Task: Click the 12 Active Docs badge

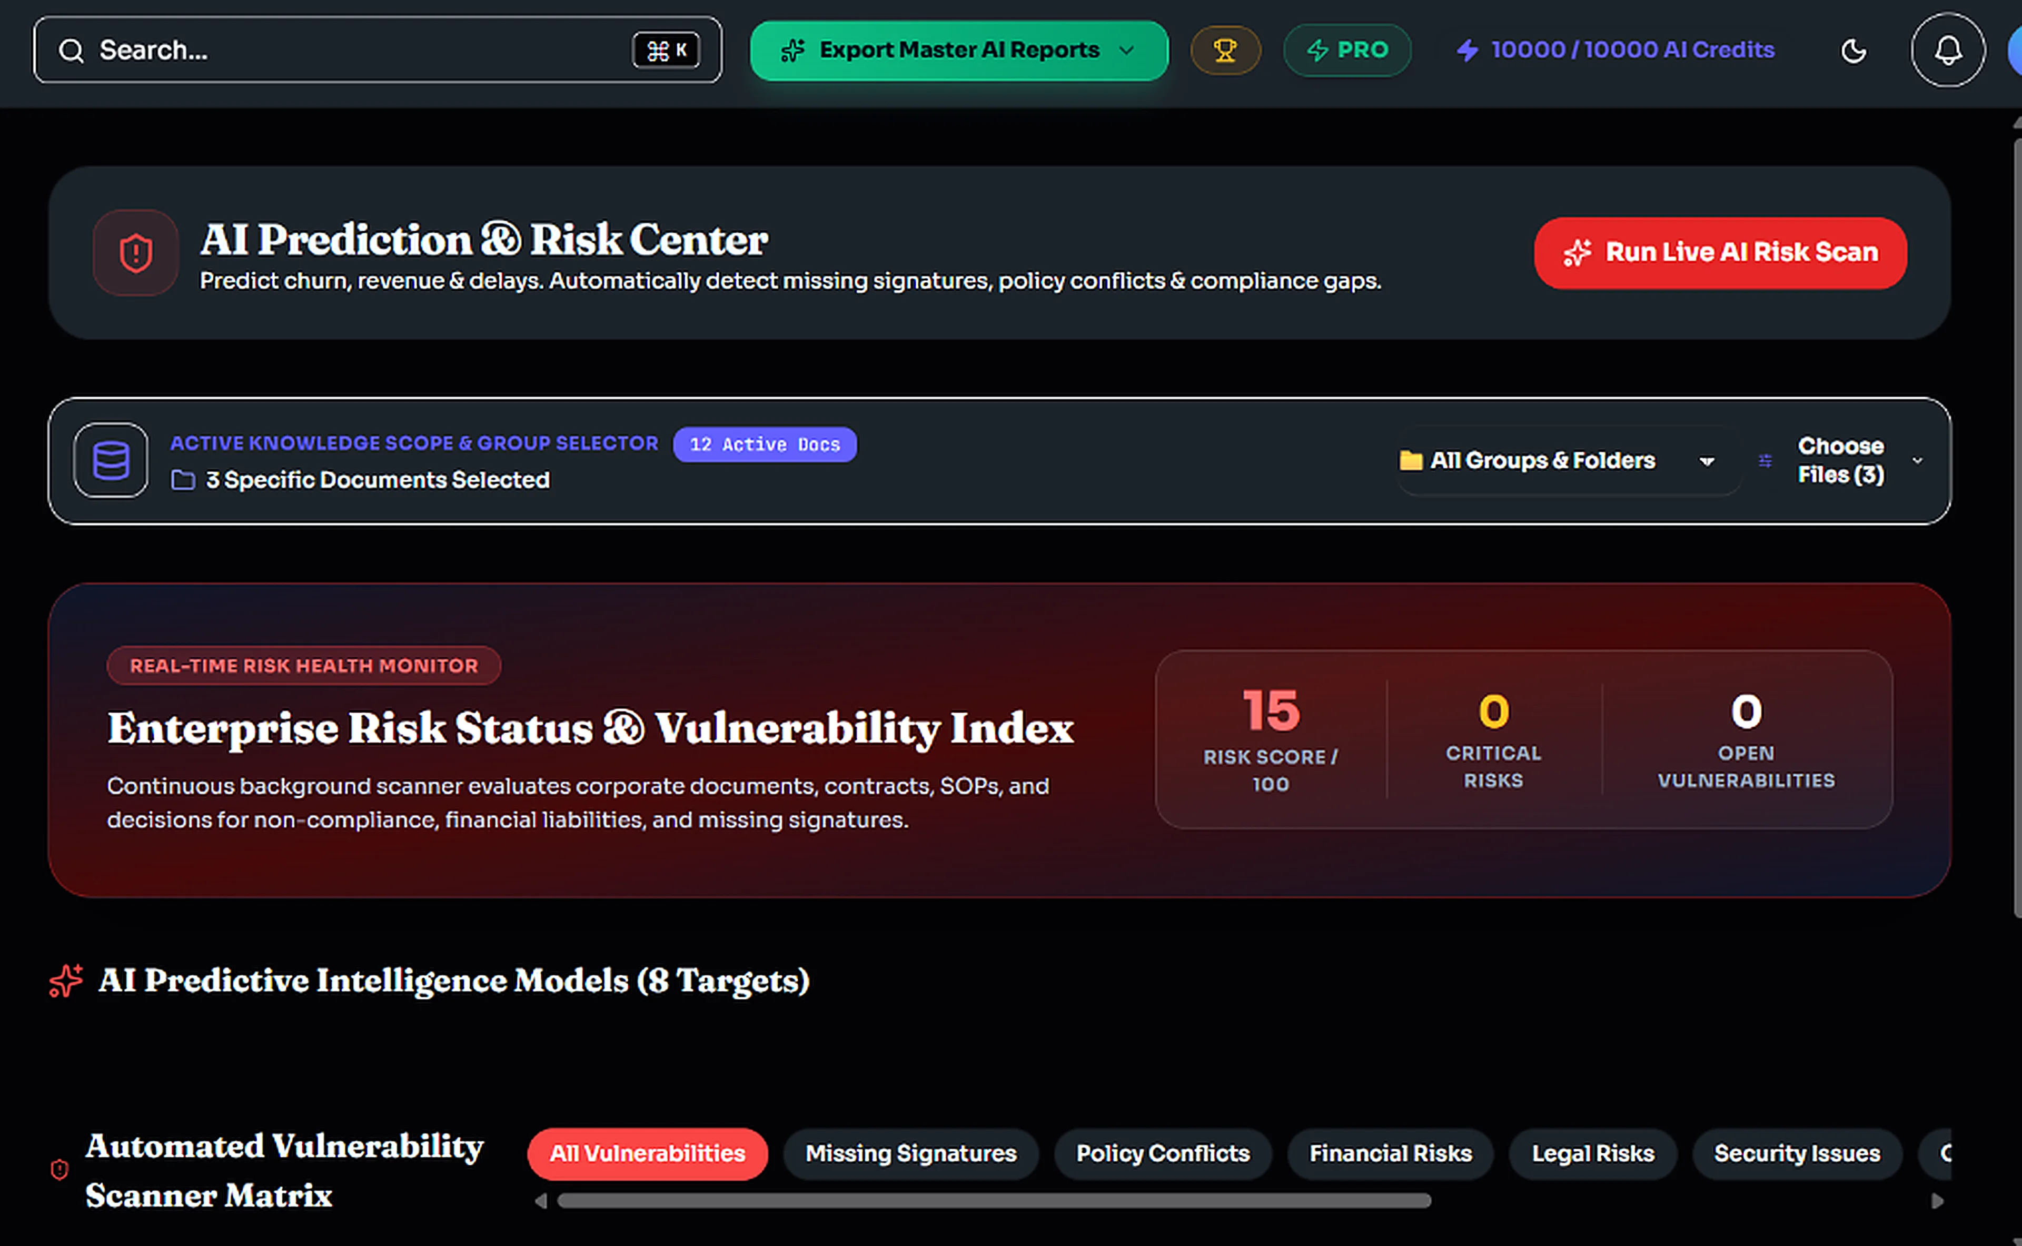Action: 765,444
